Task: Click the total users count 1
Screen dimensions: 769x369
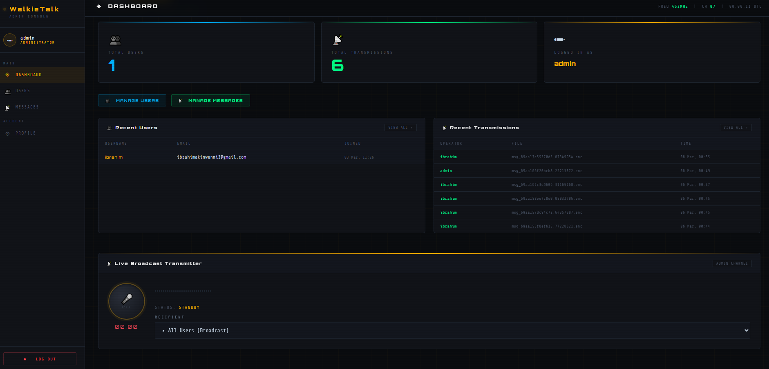Action: coord(112,65)
